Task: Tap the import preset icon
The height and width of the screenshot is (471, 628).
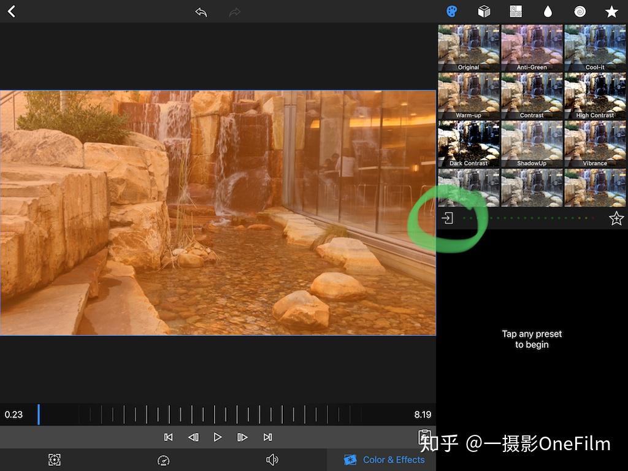Action: pyautogui.click(x=448, y=218)
